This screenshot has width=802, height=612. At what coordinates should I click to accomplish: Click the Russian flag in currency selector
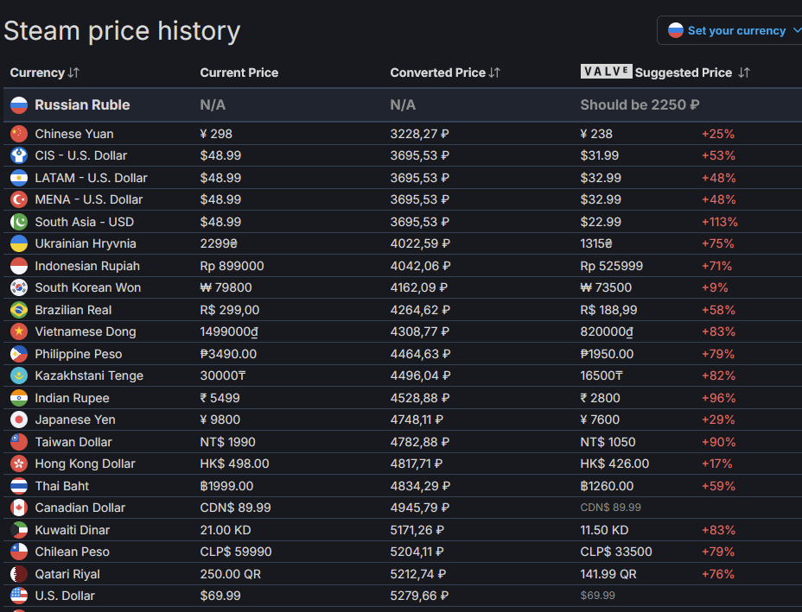tap(676, 31)
